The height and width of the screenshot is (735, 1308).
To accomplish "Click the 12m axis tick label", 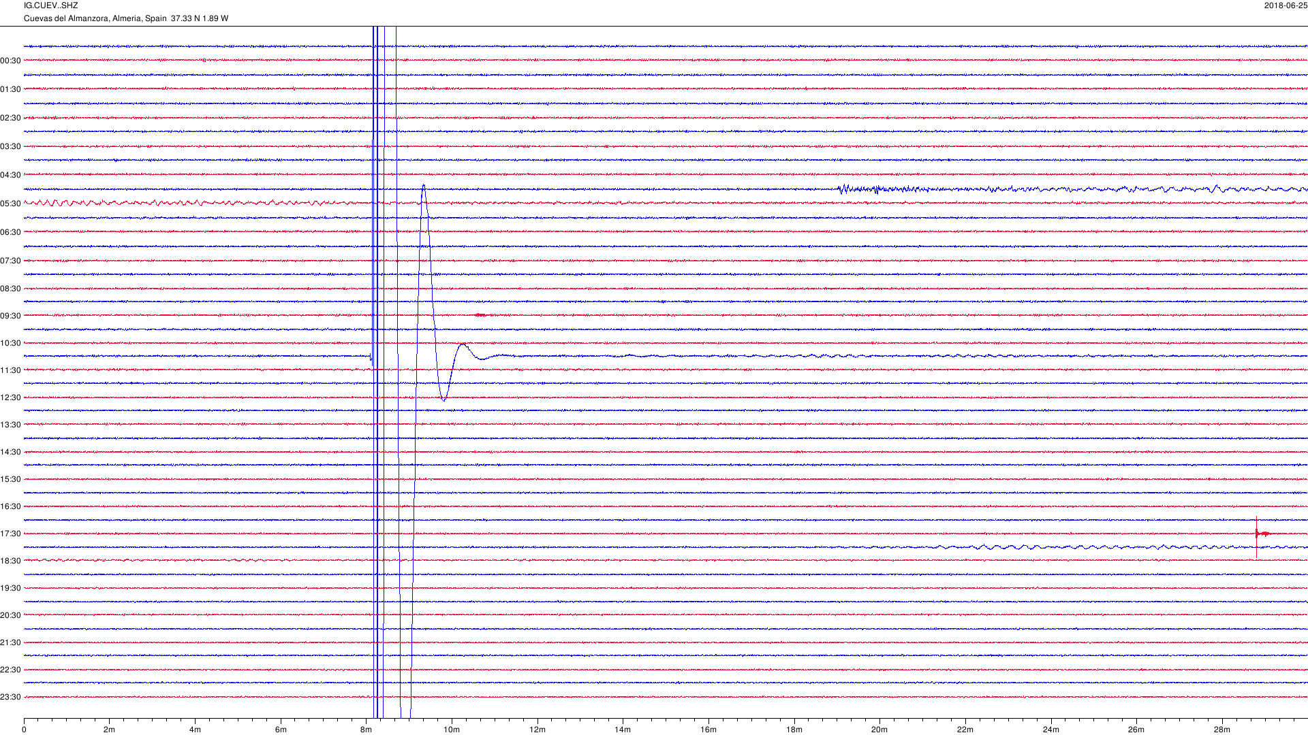I will click(x=538, y=730).
